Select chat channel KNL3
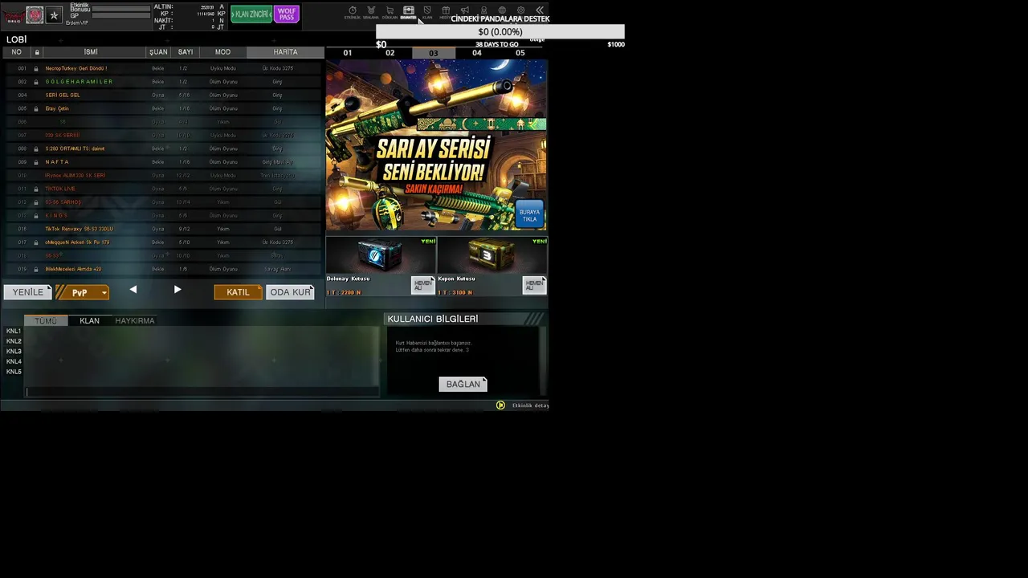1028x578 pixels. point(14,352)
